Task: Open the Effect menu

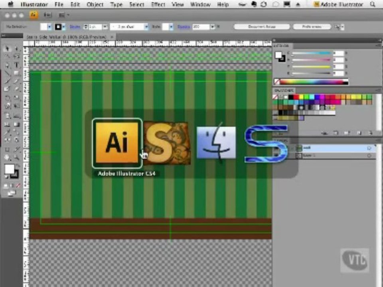Action: coord(158,4)
